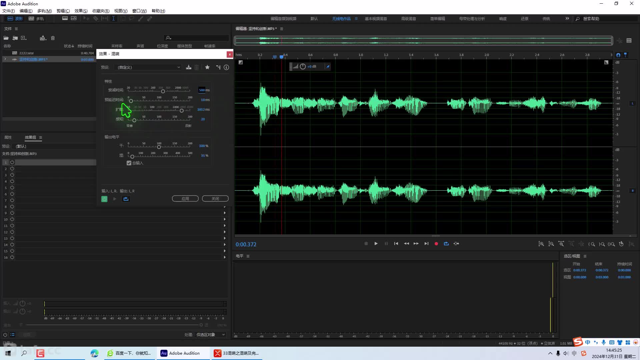The height and width of the screenshot is (360, 640).
Task: Open the reverb preset (自定义) dropdown
Action: (148, 67)
